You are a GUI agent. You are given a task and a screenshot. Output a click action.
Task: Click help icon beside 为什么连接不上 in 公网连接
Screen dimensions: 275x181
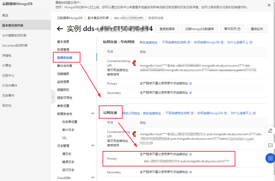254,113
